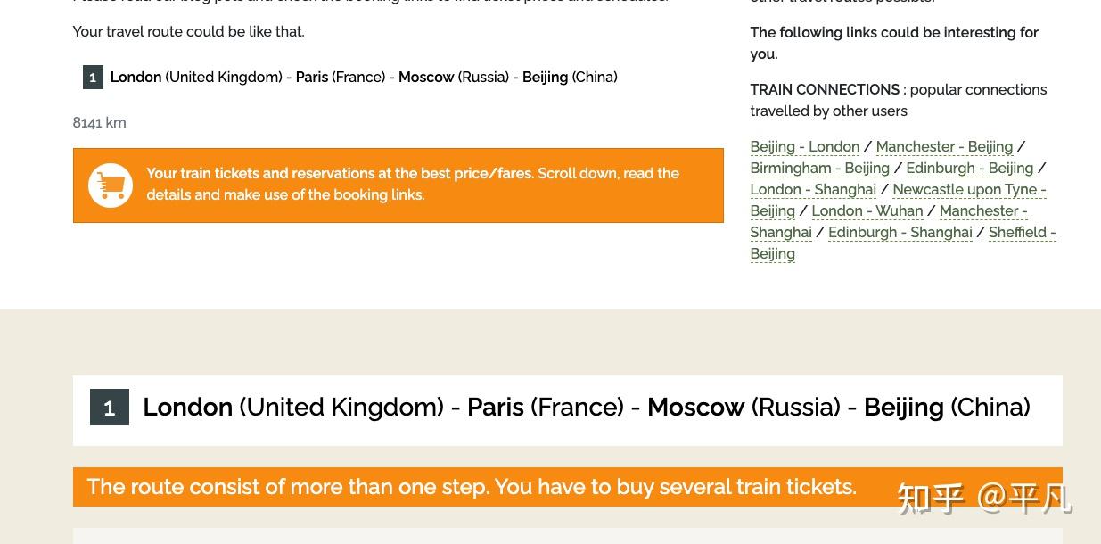Click the small route number 1 badge
This screenshot has width=1101, height=544.
pyautogui.click(x=93, y=78)
